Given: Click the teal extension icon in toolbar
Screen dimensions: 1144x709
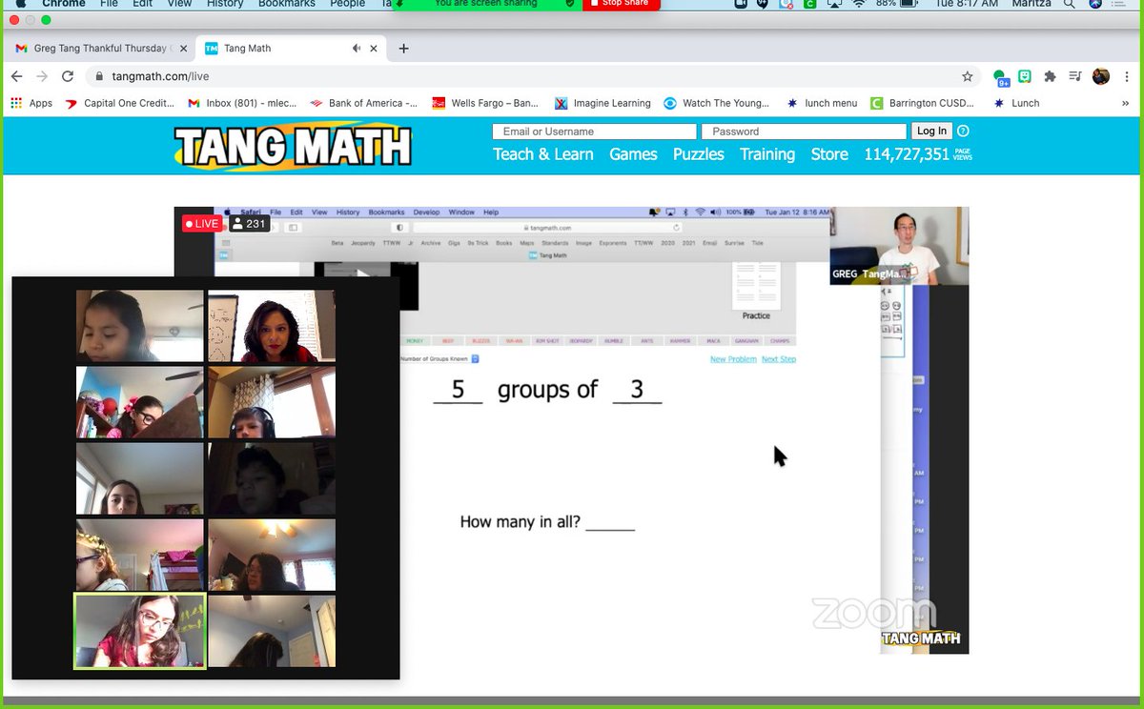Looking at the screenshot, I should tap(1025, 76).
